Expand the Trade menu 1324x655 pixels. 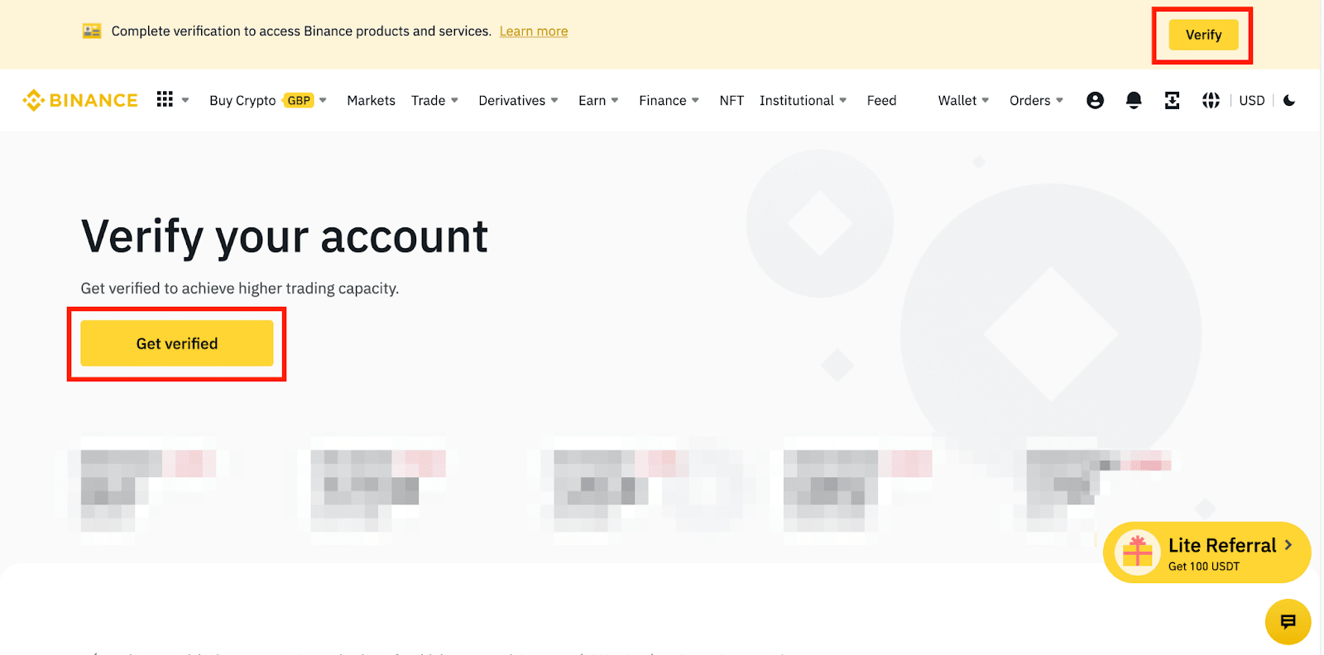[x=434, y=100]
